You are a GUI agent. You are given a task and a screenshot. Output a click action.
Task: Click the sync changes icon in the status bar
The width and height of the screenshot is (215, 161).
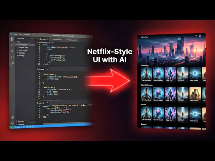pos(24,127)
